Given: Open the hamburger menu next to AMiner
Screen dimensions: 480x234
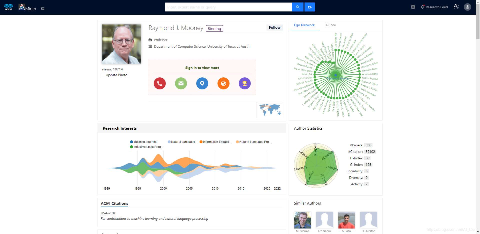Looking at the screenshot, I should click(x=43, y=8).
